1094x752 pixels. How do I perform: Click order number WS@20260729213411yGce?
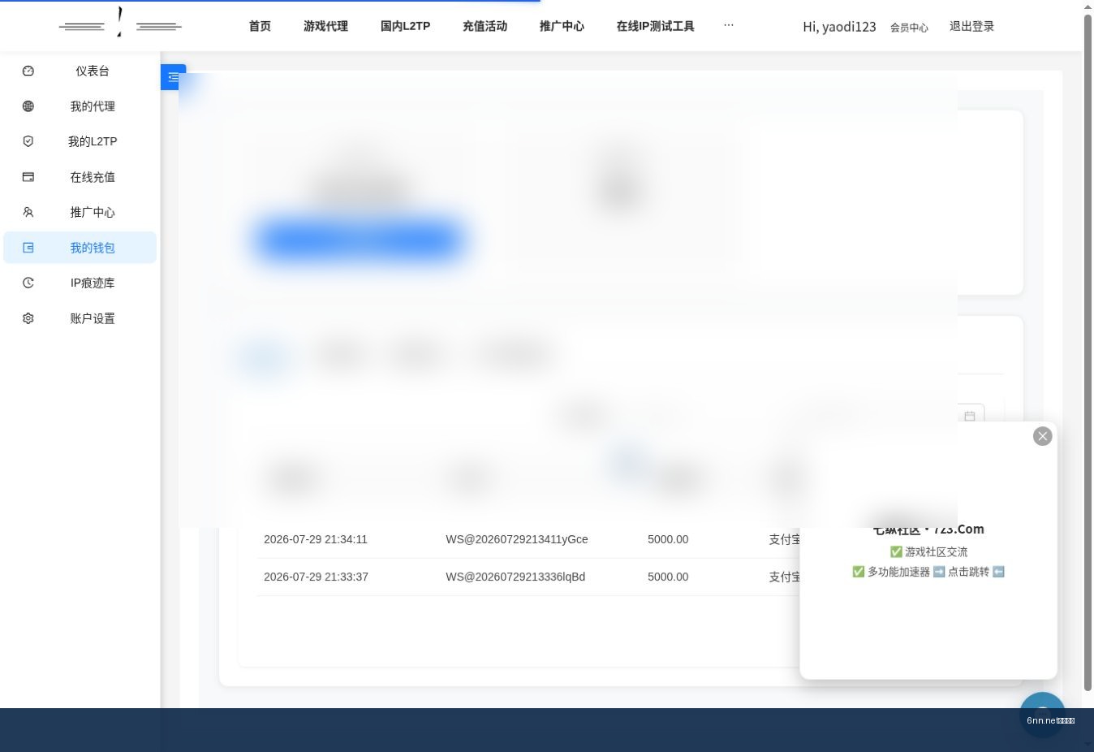tap(517, 539)
